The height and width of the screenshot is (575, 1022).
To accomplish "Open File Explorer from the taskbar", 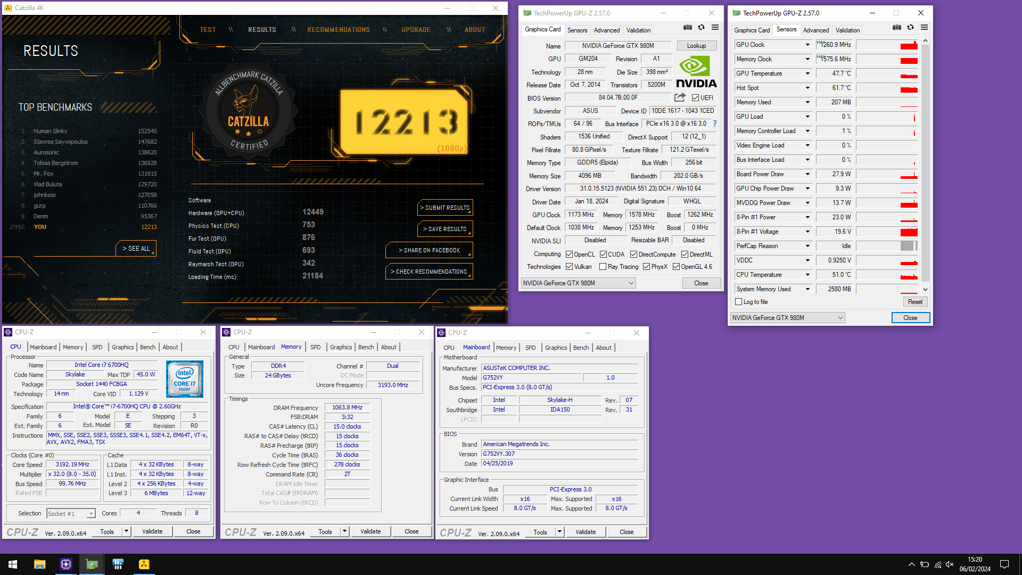I will 39,564.
